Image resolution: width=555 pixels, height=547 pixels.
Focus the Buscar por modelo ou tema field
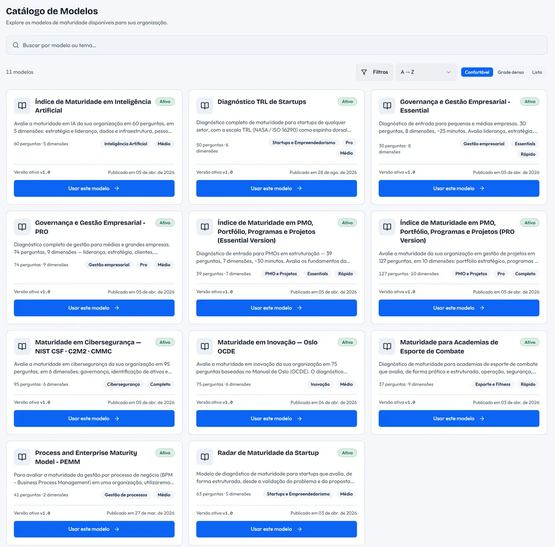click(277, 45)
